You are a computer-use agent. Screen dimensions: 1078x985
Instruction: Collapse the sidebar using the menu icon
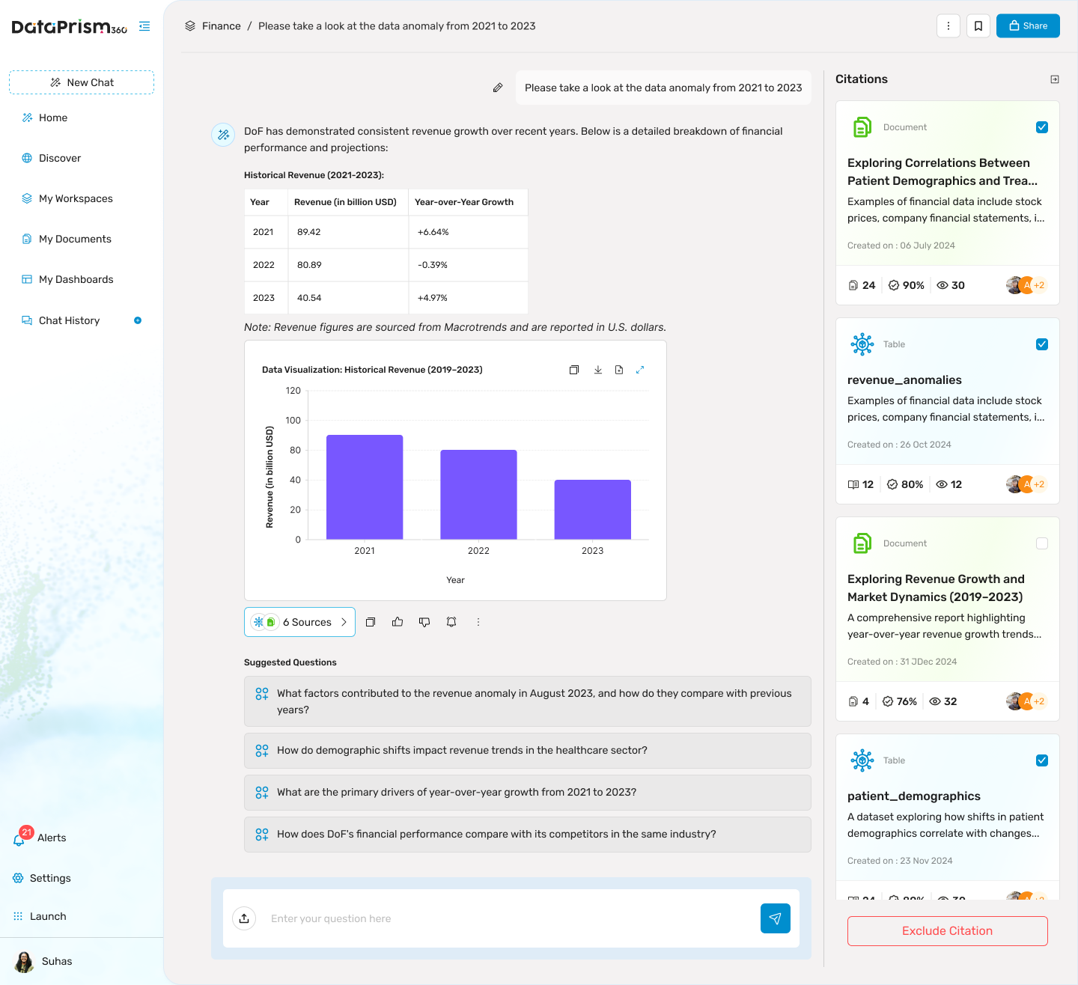[144, 26]
